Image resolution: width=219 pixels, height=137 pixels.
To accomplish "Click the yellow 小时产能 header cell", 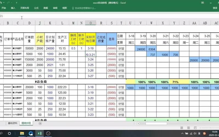I will (x=40, y=39).
